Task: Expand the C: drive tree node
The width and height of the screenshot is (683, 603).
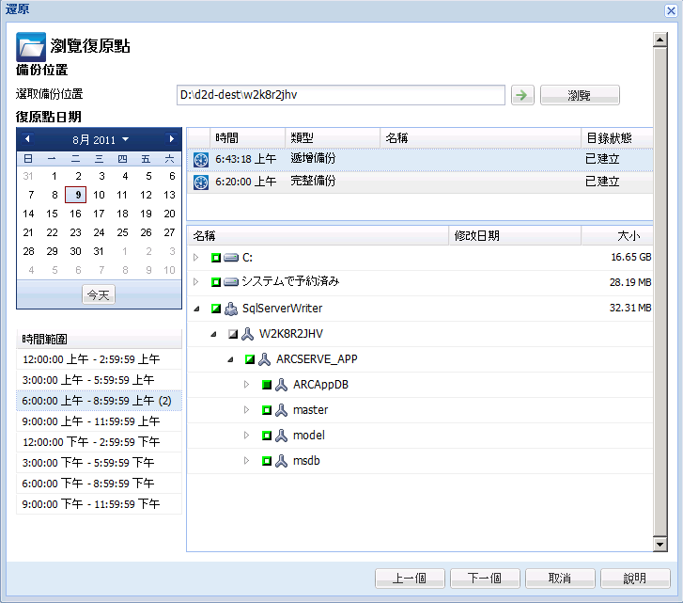Action: 196,257
